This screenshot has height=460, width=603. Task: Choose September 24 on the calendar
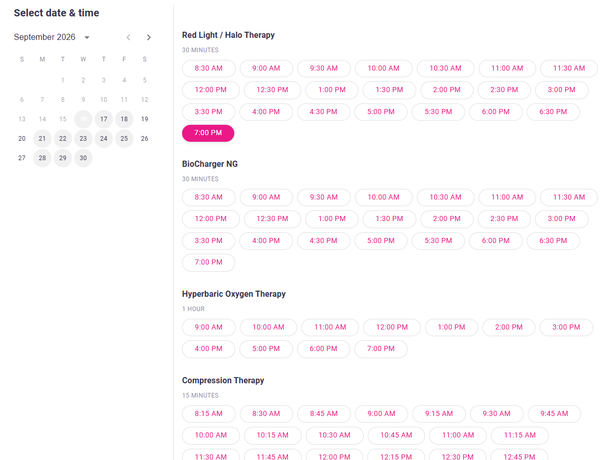tap(104, 139)
